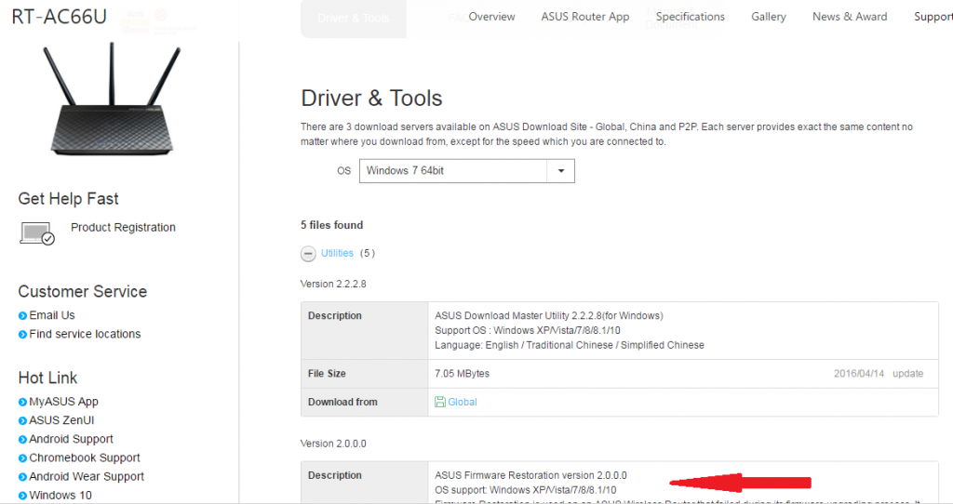Click the RT-AC66U product title
The height and width of the screenshot is (504, 953).
point(59,17)
